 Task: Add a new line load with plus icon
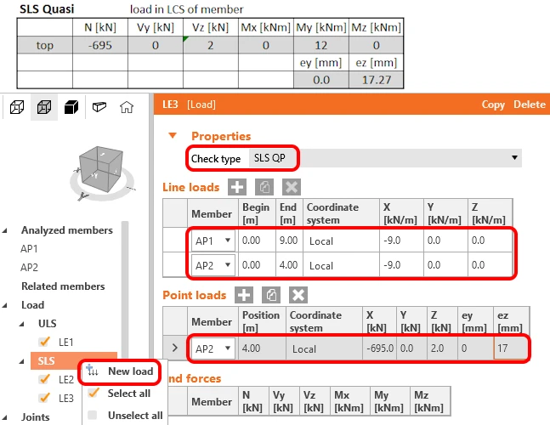pos(237,187)
